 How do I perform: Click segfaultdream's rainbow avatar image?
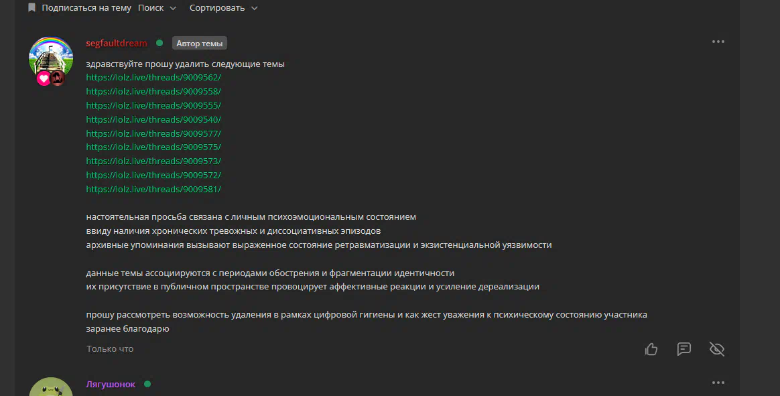tap(51, 57)
